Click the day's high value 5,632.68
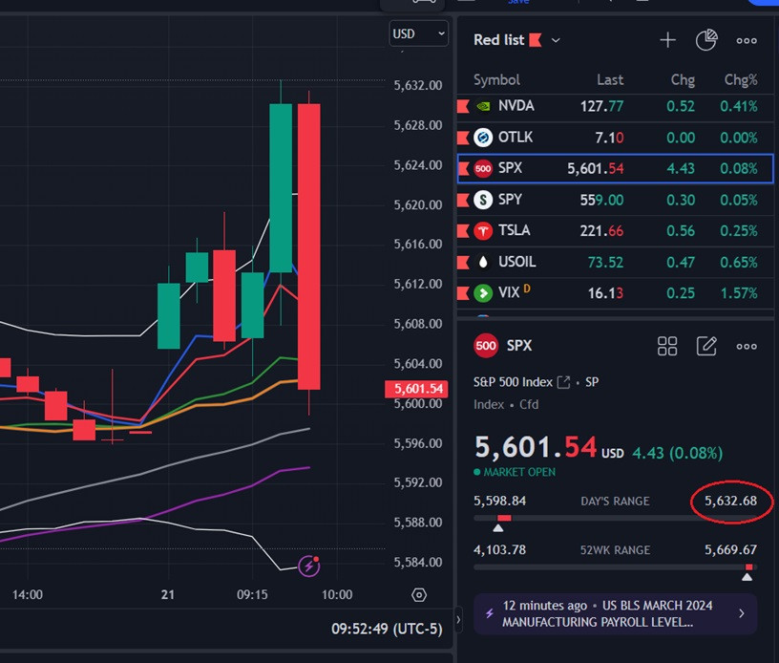779x663 pixels. [731, 501]
